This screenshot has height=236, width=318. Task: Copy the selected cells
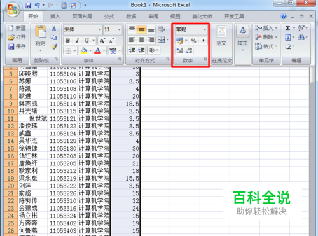tap(54, 38)
